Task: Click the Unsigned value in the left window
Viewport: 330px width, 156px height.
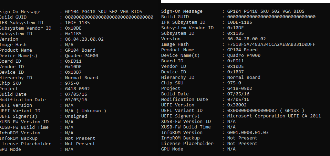Action: coord(76,116)
